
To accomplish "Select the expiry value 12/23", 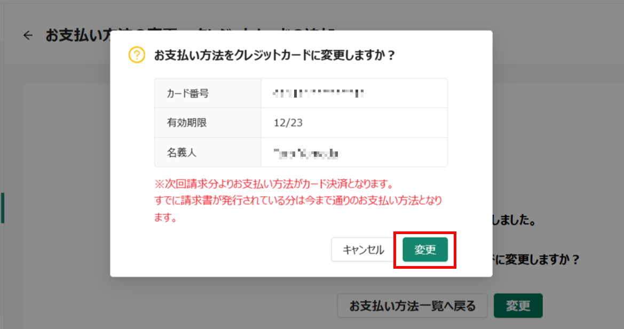I will tap(288, 123).
